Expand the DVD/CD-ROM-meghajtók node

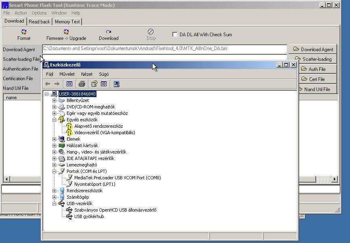(x=54, y=107)
